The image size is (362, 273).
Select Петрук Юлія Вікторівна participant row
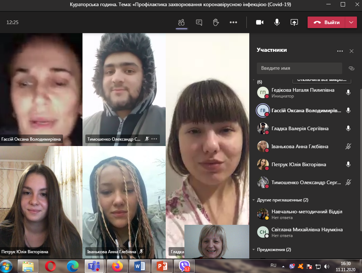[305, 164]
